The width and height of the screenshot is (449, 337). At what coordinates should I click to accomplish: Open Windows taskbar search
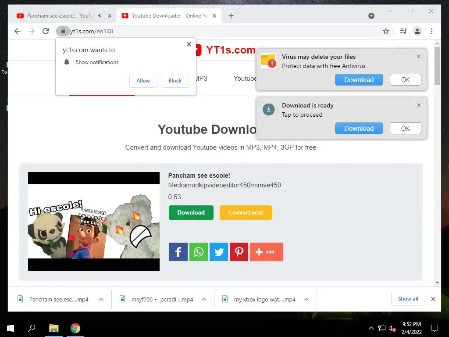(32, 328)
